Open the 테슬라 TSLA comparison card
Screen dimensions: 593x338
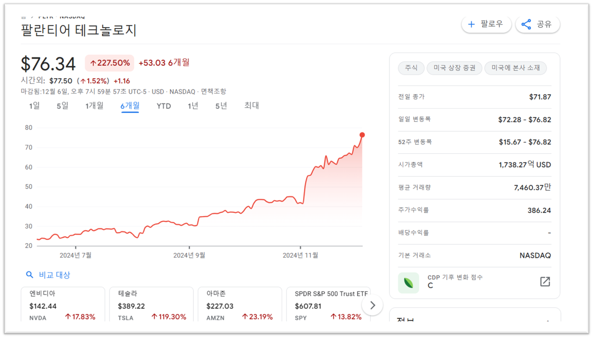click(x=151, y=304)
